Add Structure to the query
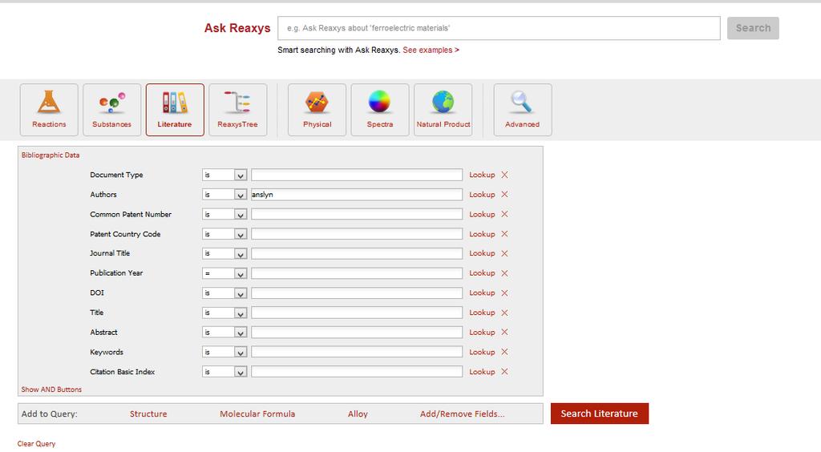821x452 pixels. point(148,414)
